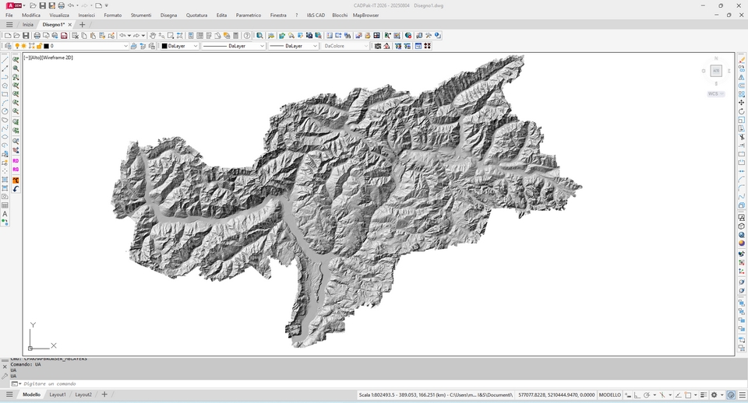Click the Open file icon in standard toolbar
The height and width of the screenshot is (403, 748).
16,35
